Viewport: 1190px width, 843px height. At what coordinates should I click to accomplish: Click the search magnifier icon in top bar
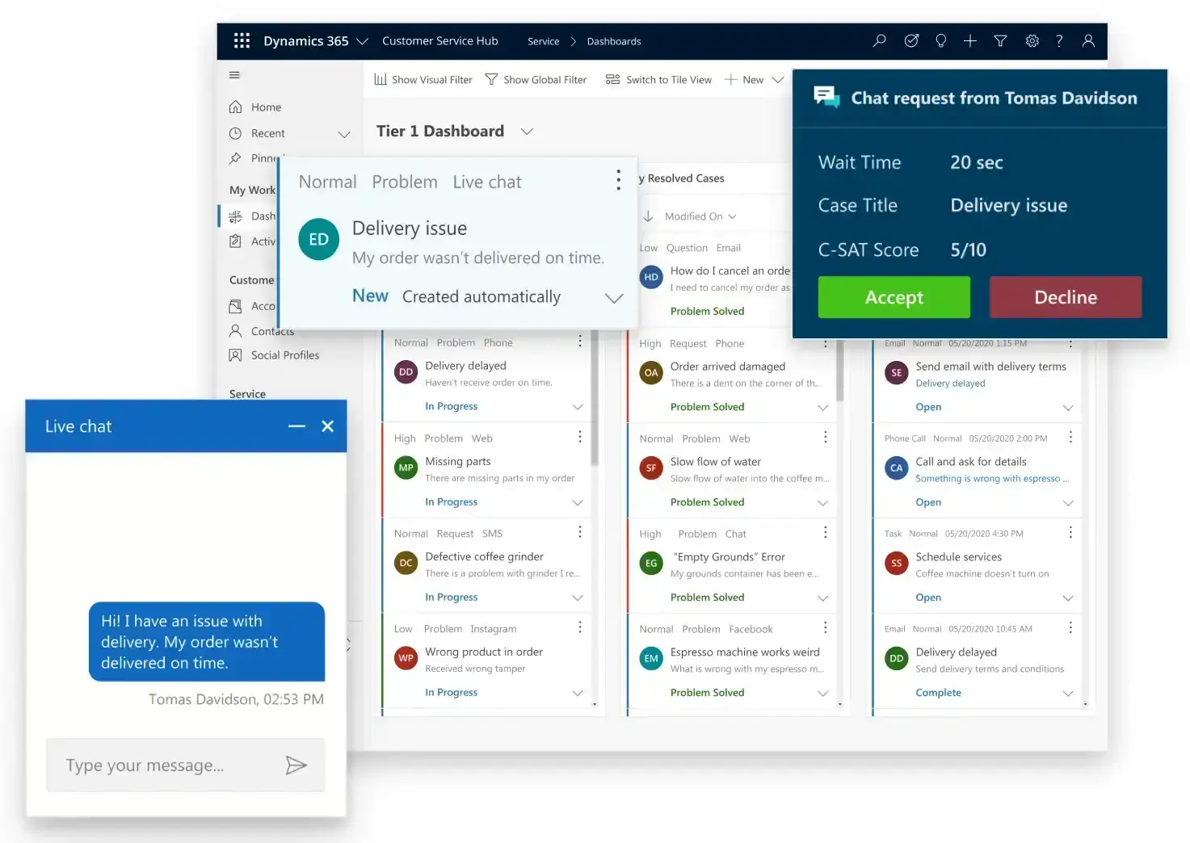[879, 40]
